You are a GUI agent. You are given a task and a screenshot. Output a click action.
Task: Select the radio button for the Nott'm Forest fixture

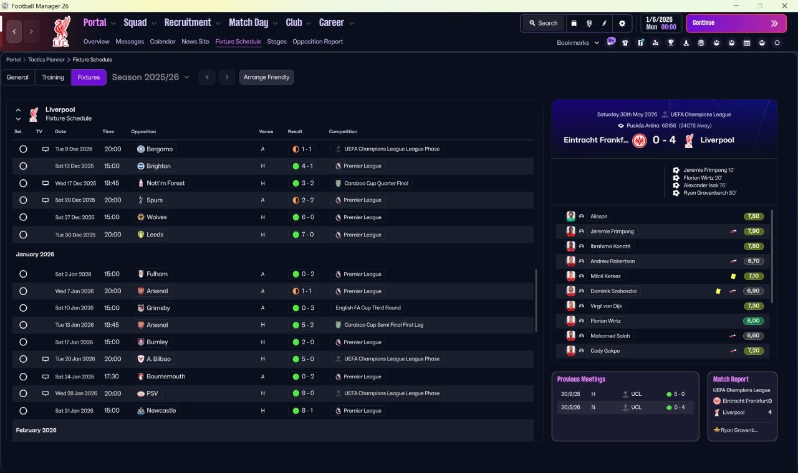pyautogui.click(x=23, y=184)
